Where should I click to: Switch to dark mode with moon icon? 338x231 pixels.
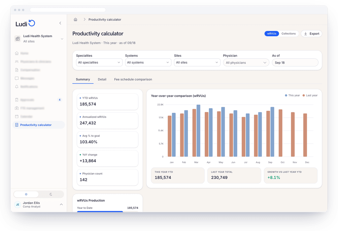(x=51, y=194)
